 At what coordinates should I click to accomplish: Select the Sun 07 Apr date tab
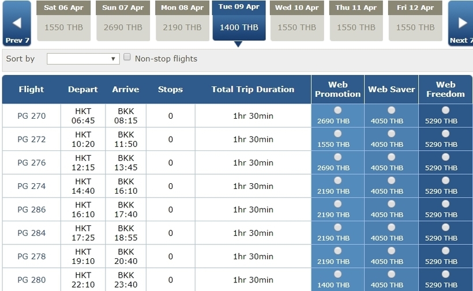pyautogui.click(x=123, y=21)
